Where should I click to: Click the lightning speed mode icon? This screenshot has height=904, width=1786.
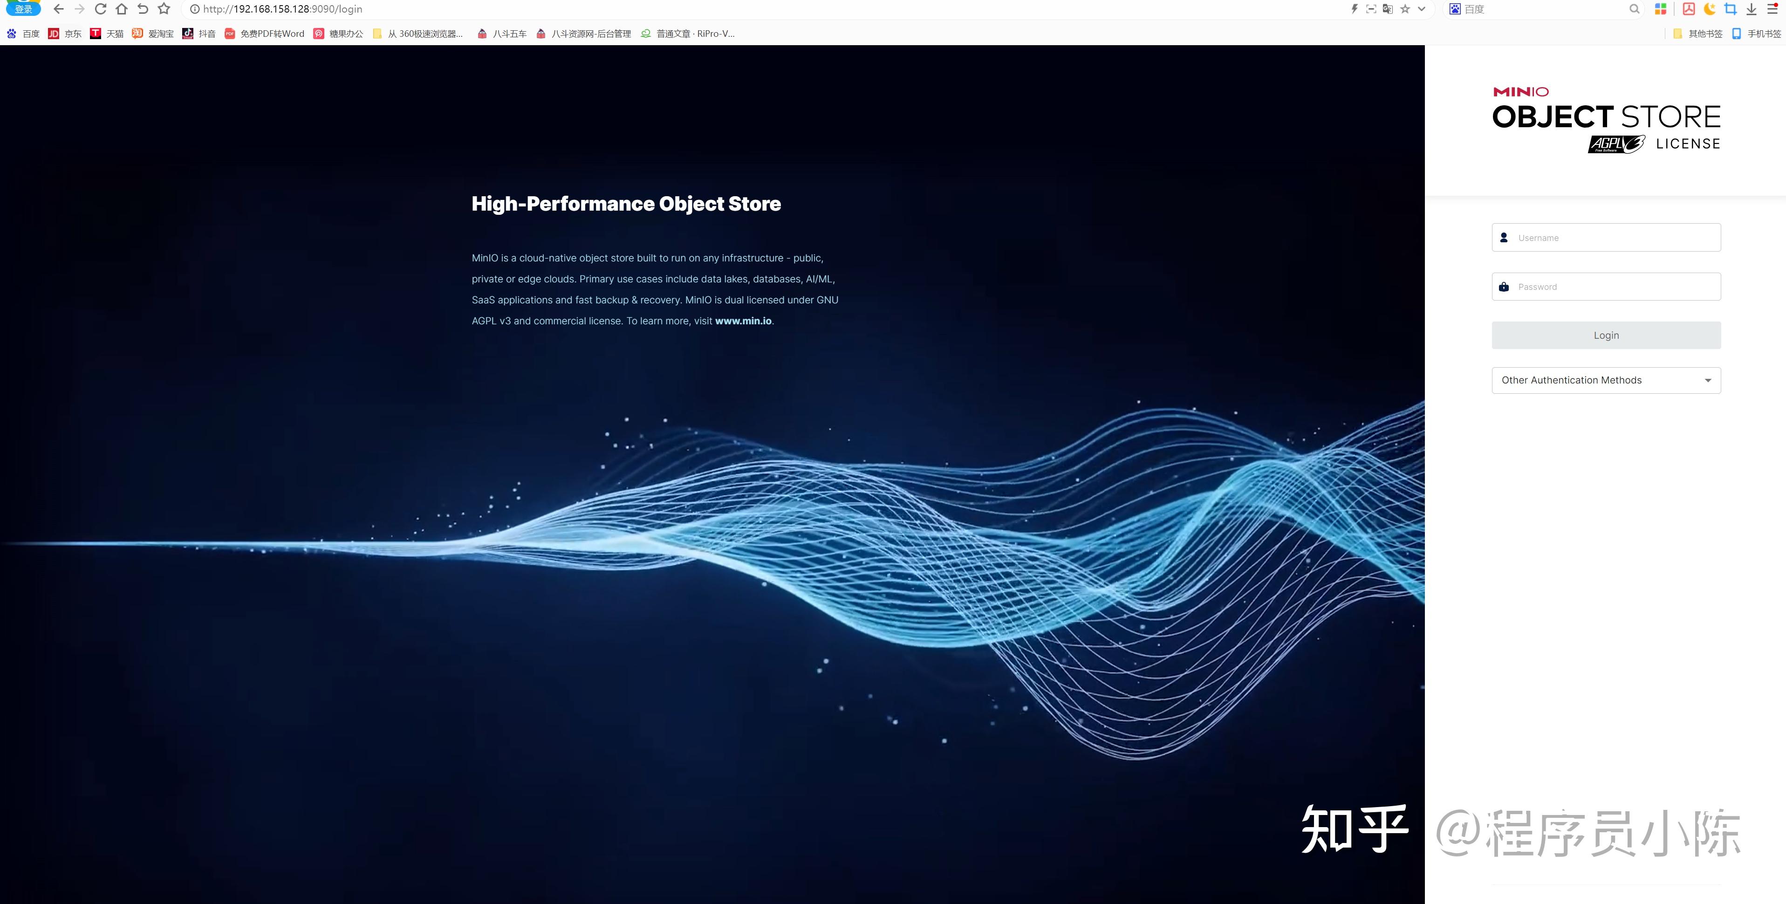(x=1354, y=9)
